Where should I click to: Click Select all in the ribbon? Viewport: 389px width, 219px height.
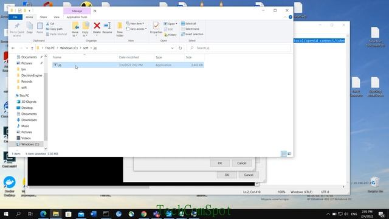(x=188, y=24)
